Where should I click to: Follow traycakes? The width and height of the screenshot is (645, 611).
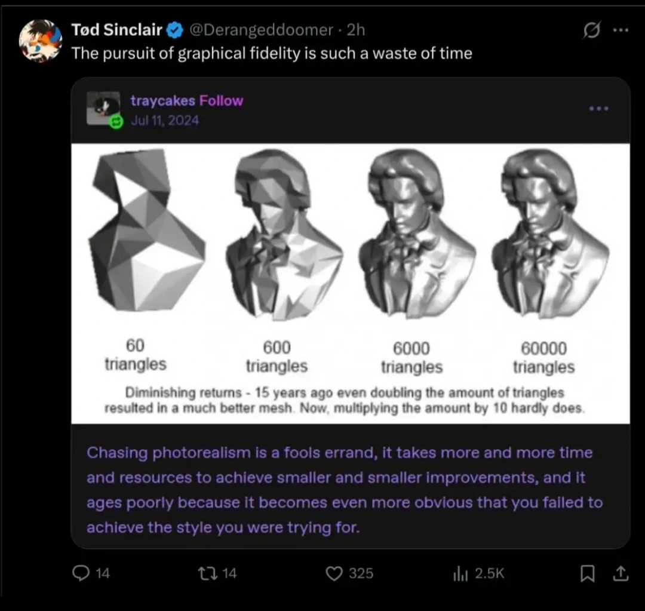click(222, 101)
